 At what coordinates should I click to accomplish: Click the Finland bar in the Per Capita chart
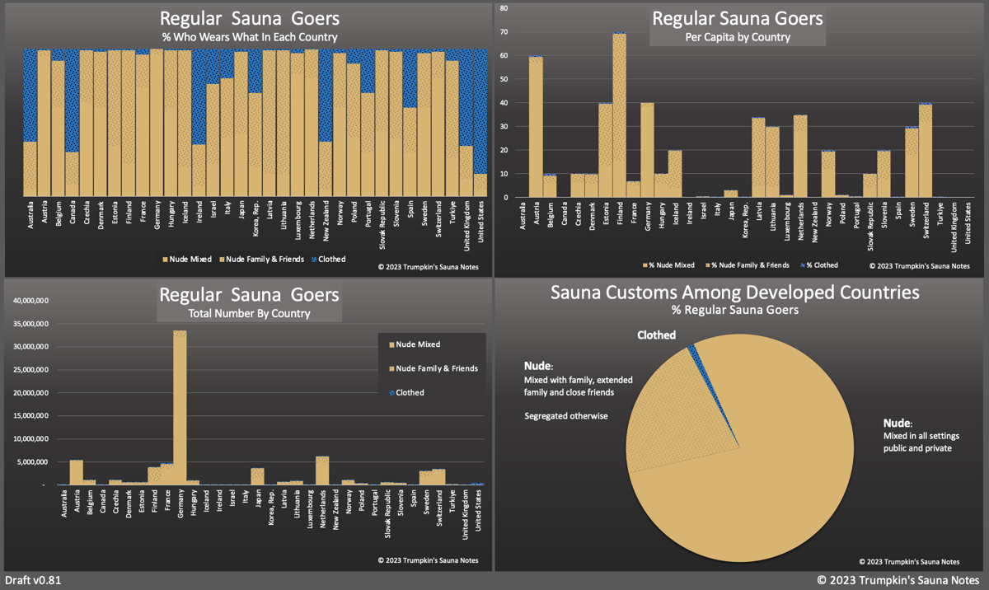click(619, 115)
